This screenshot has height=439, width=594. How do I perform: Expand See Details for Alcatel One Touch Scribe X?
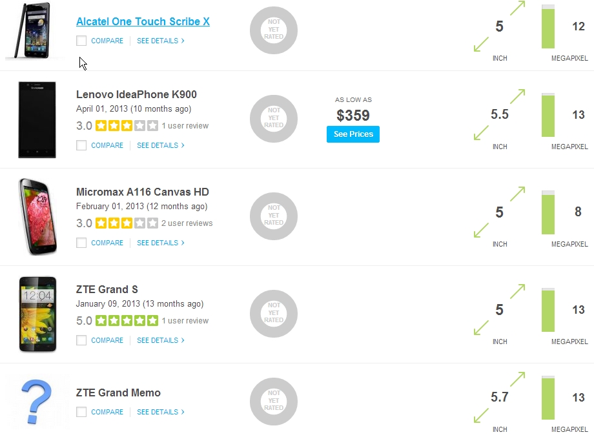160,41
